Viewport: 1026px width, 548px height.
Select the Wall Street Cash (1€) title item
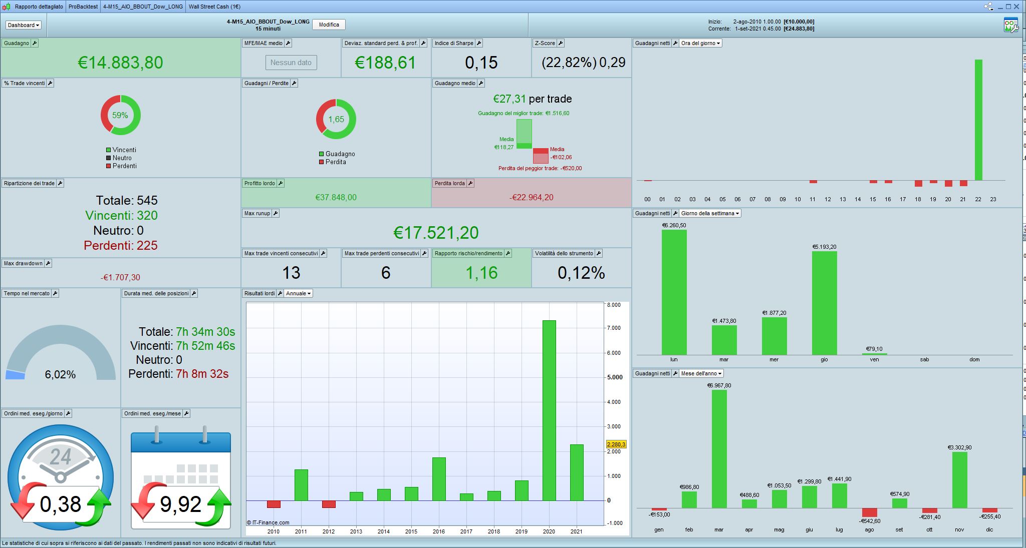coord(214,7)
